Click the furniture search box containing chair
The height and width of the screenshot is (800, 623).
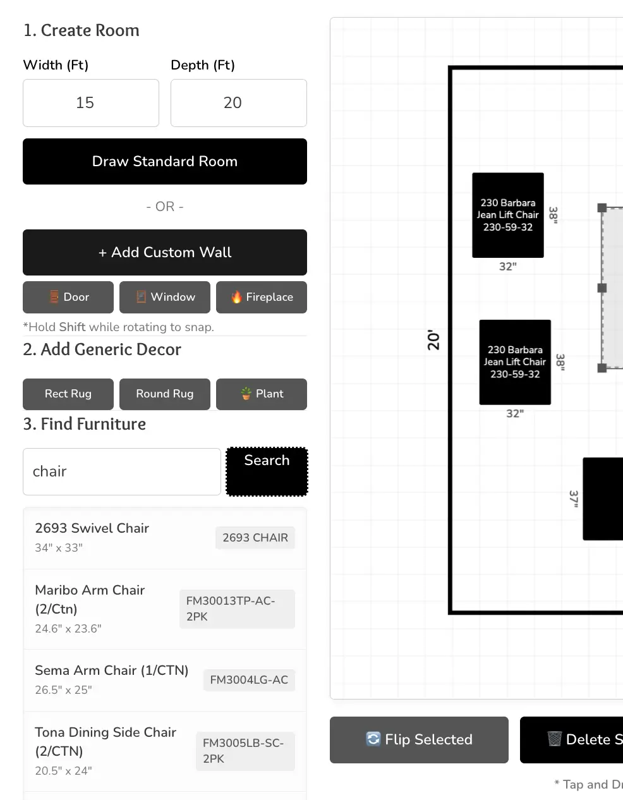pyautogui.click(x=122, y=471)
